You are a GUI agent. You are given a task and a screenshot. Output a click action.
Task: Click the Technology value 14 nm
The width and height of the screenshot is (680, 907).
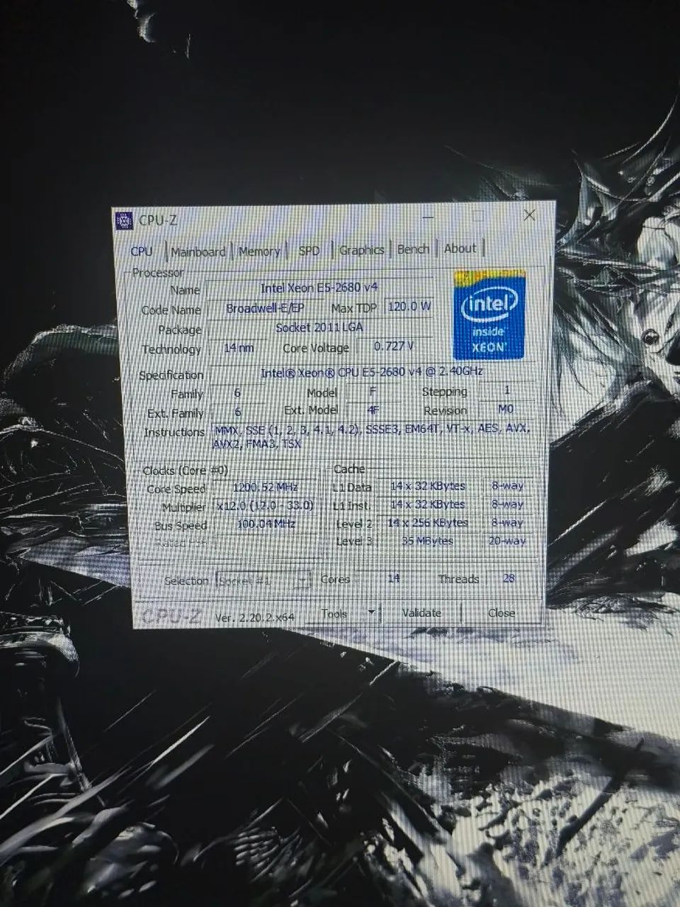pyautogui.click(x=239, y=348)
